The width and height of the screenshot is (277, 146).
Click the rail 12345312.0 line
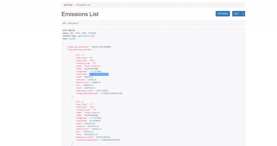click(x=86, y=88)
